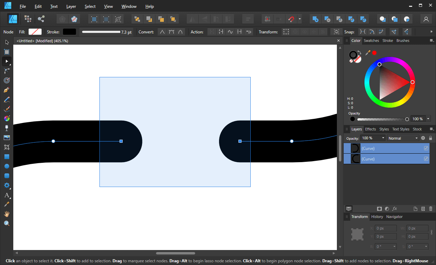The height and width of the screenshot is (265, 436).
Task: Select the Move tool
Action: point(7,42)
